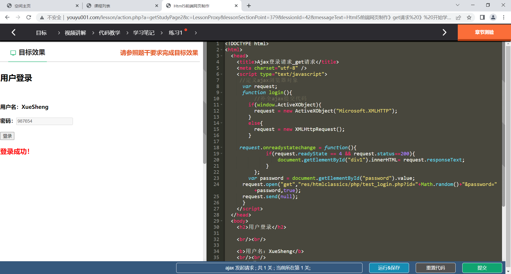Collapse the html tag fold at line 2
This screenshot has height=274, width=511.
click(221, 50)
